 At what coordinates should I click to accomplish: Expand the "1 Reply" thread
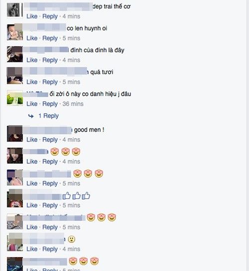[49, 116]
